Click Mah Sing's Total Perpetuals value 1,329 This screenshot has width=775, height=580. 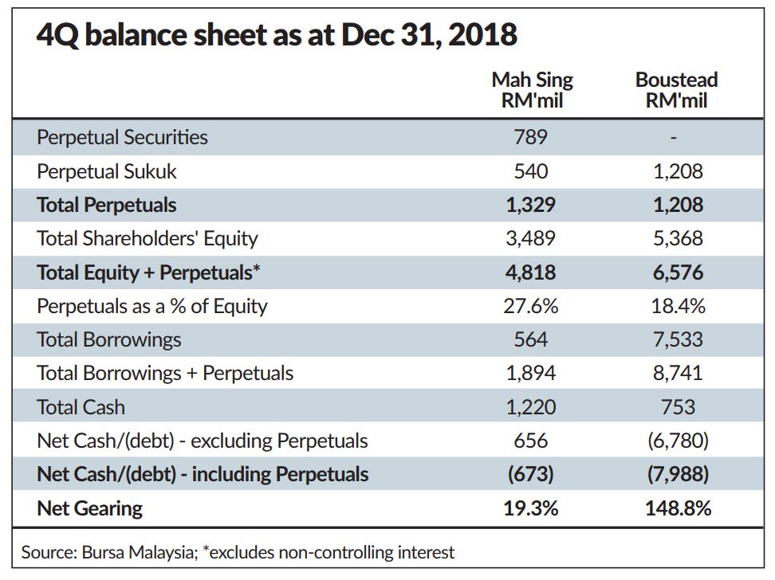pyautogui.click(x=531, y=205)
